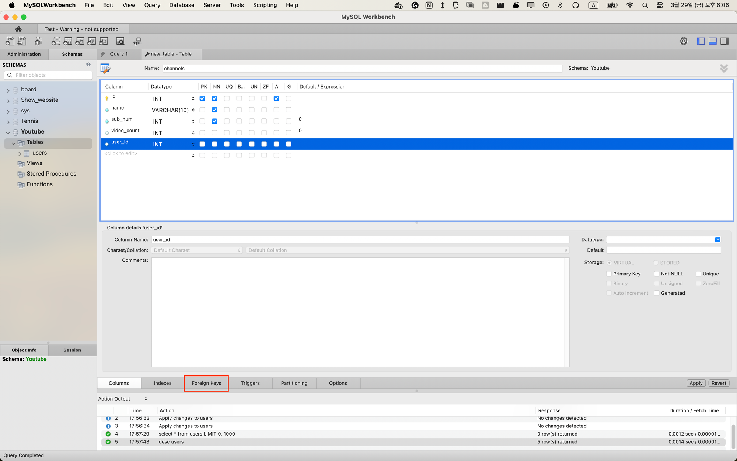The width and height of the screenshot is (737, 461).
Task: Click the home screen icon
Action: 18,29
